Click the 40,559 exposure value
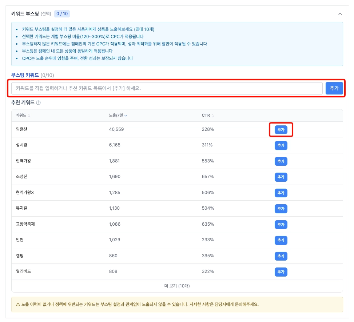Viewport: 354px width, 322px height. [116, 129]
